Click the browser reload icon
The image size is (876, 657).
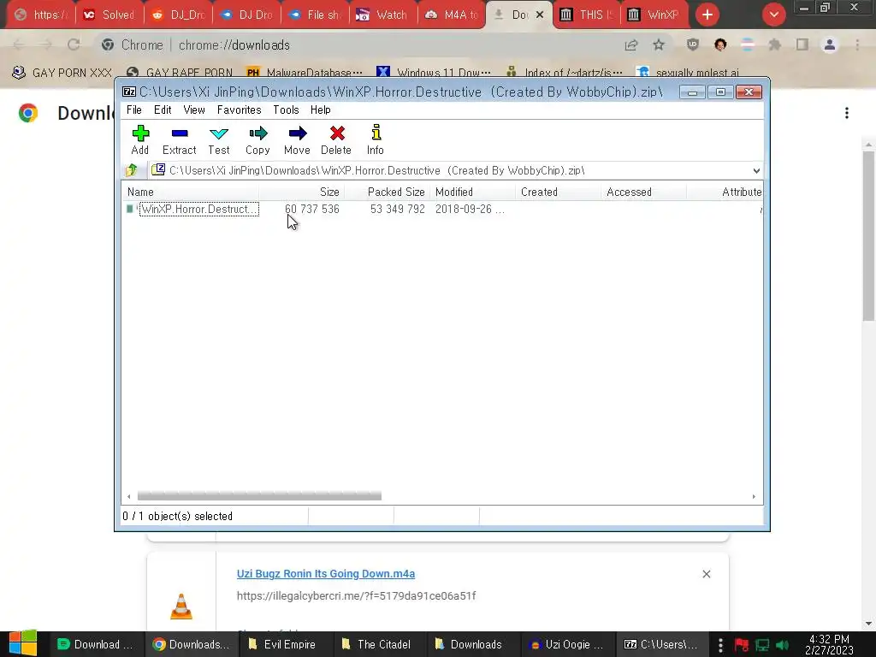pos(74,44)
